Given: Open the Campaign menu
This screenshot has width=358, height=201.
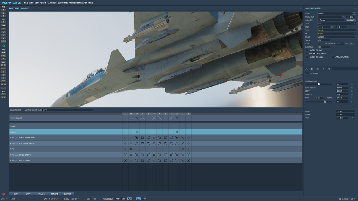Looking at the screenshot, I should [x=52, y=3].
